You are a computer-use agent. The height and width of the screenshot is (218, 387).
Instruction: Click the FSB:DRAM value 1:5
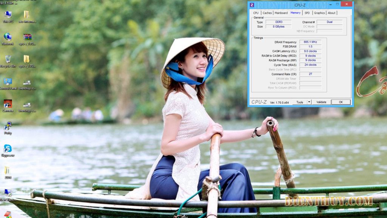[310, 47]
